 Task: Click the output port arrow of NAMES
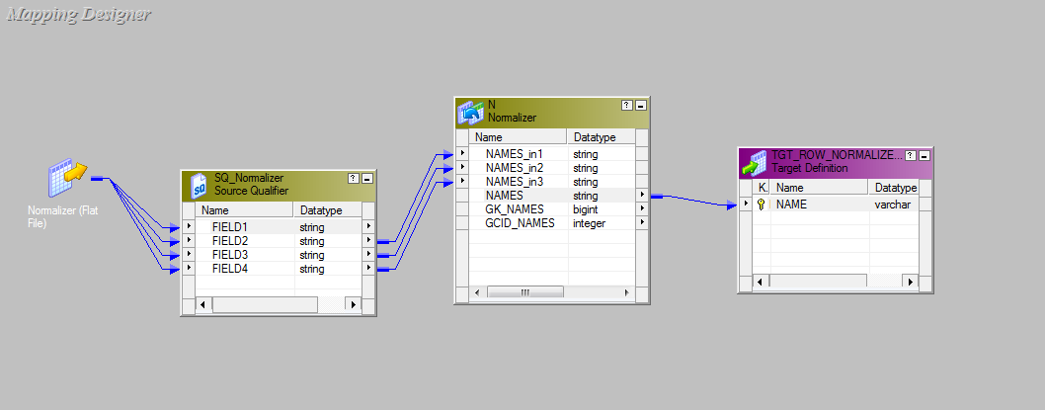click(x=642, y=196)
